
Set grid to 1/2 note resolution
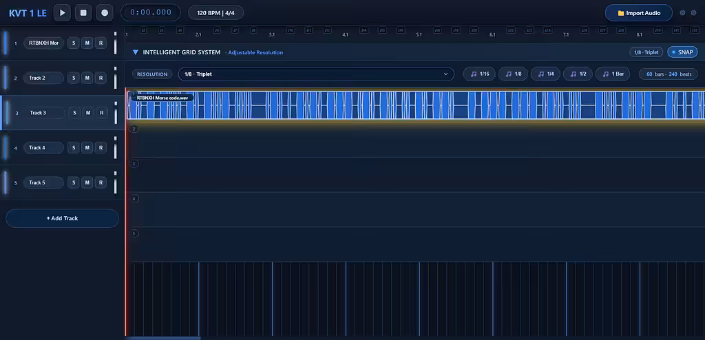pos(578,74)
